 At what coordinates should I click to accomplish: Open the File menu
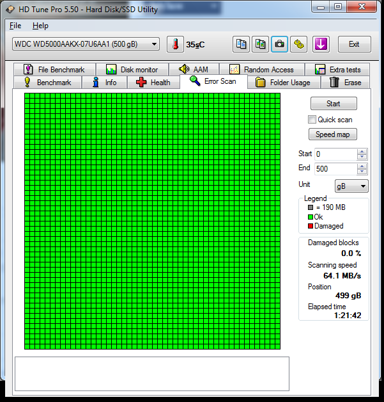[15, 26]
